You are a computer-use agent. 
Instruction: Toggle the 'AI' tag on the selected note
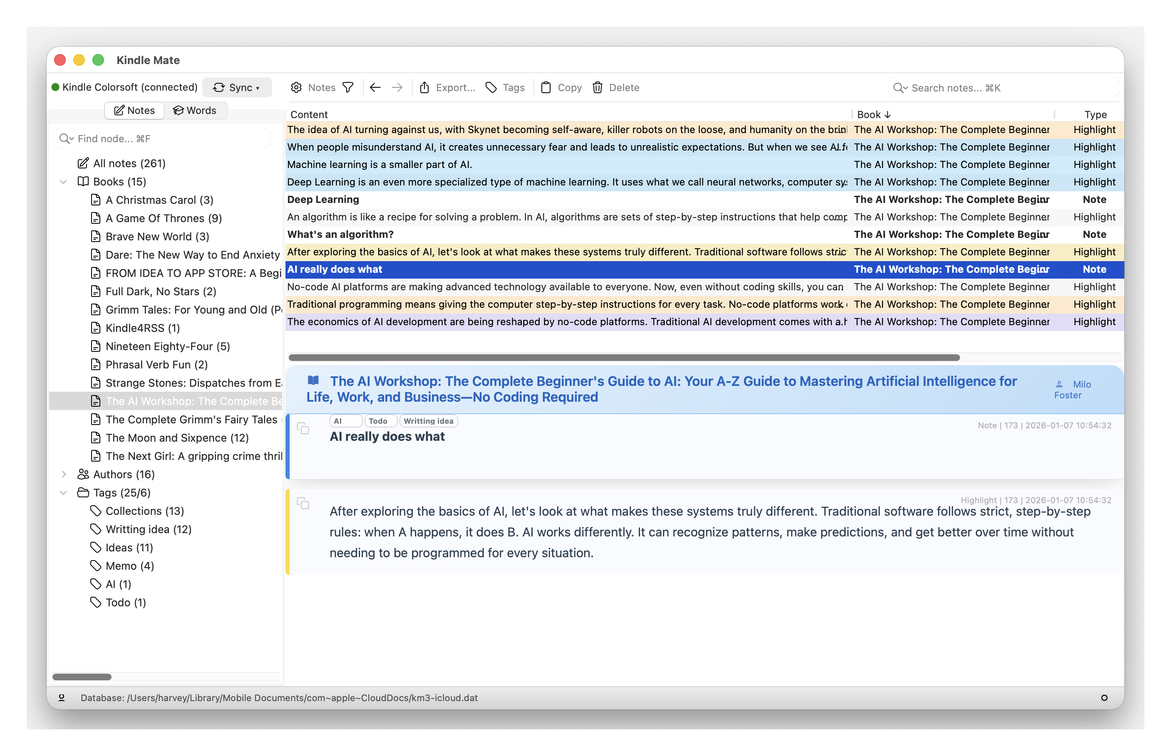[346, 421]
